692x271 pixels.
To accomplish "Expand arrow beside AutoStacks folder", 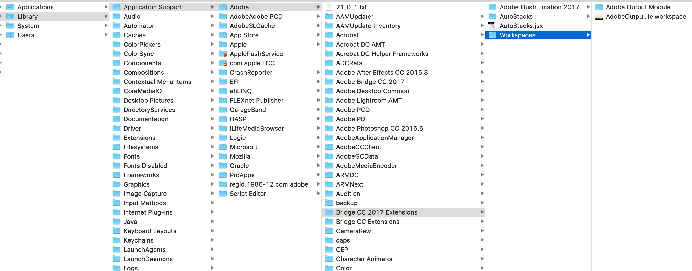I will [588, 16].
